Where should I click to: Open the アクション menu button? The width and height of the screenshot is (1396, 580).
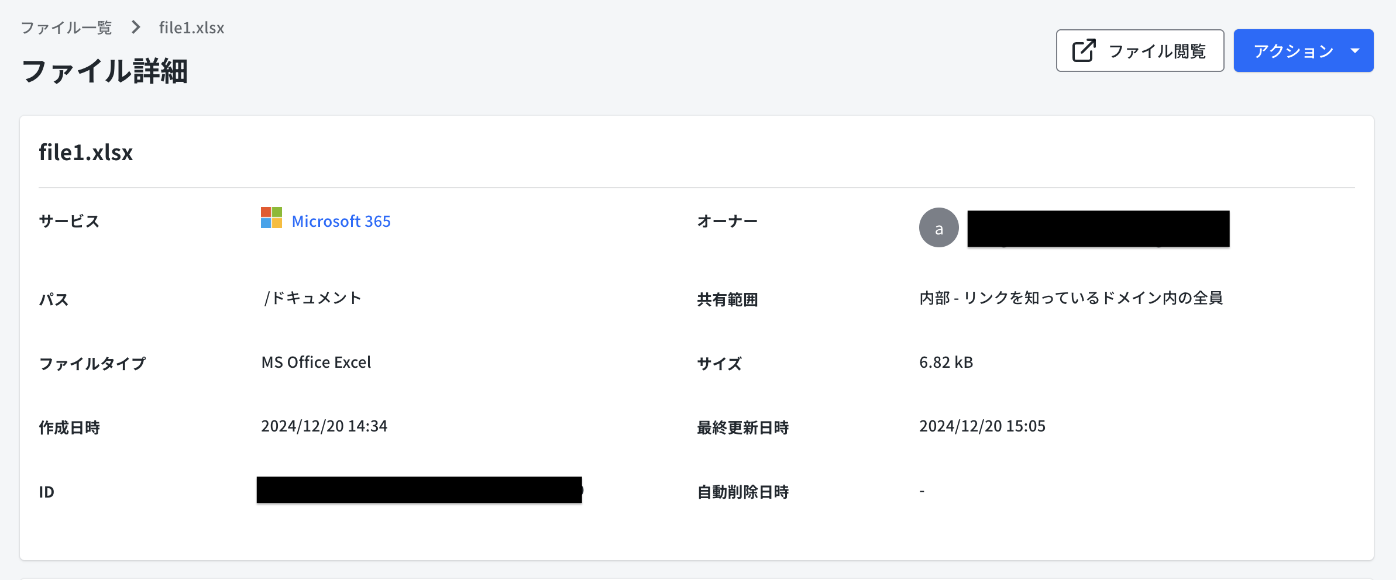tap(1293, 51)
